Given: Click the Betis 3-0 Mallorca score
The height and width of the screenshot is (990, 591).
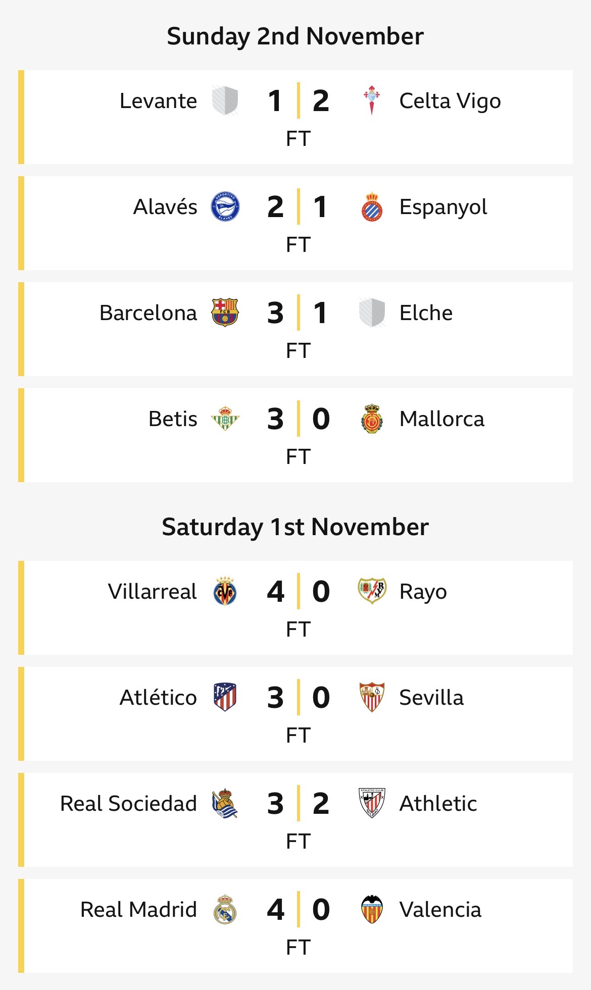Looking at the screenshot, I should tap(298, 419).
